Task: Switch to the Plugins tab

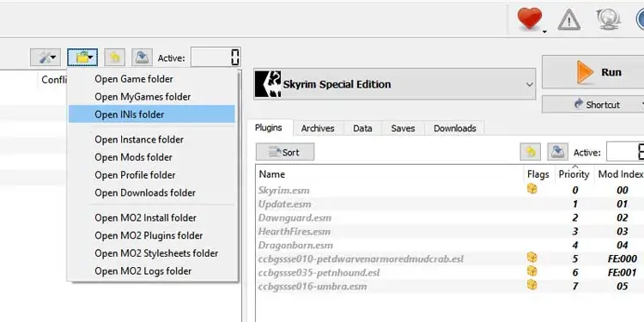Action: (269, 128)
